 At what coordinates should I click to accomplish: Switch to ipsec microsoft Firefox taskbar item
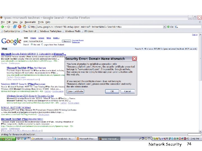point(109,139)
